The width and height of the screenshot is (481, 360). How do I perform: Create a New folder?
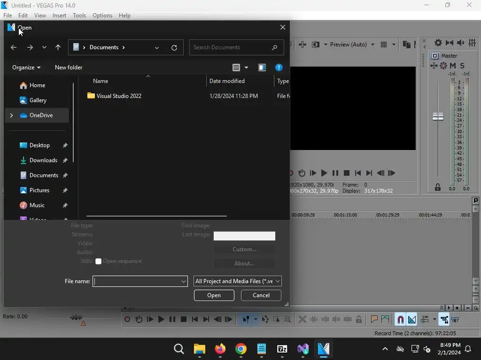click(x=69, y=67)
